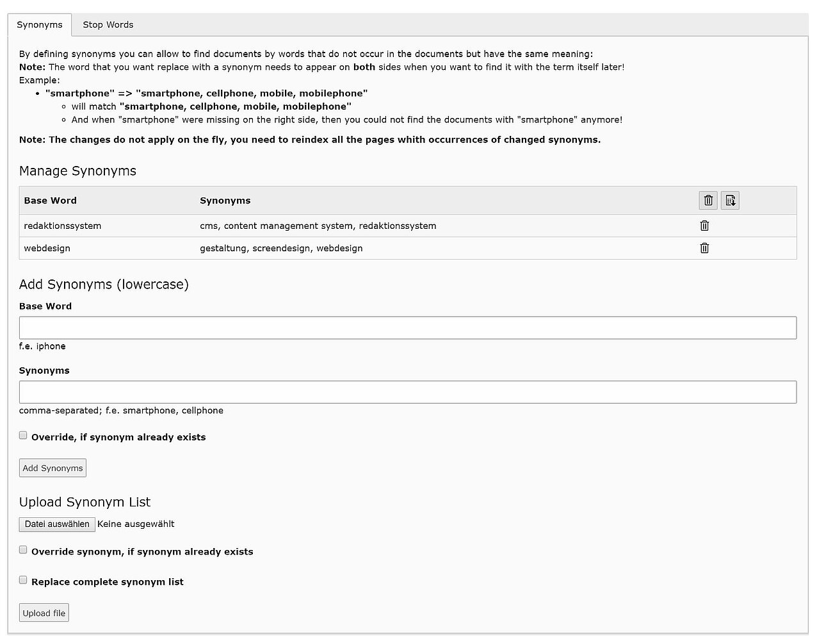Remove the webdesign synonym entry
The width and height of the screenshot is (817, 641).
pyautogui.click(x=704, y=248)
